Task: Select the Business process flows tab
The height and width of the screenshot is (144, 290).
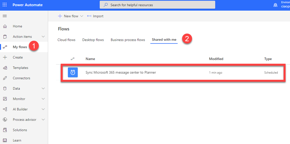Action: pyautogui.click(x=128, y=40)
